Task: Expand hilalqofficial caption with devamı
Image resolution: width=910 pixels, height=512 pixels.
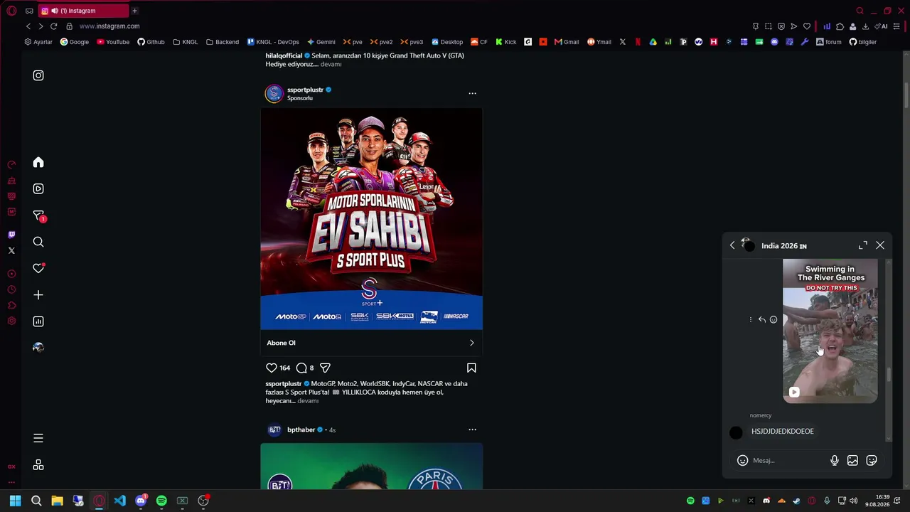Action: coord(331,64)
